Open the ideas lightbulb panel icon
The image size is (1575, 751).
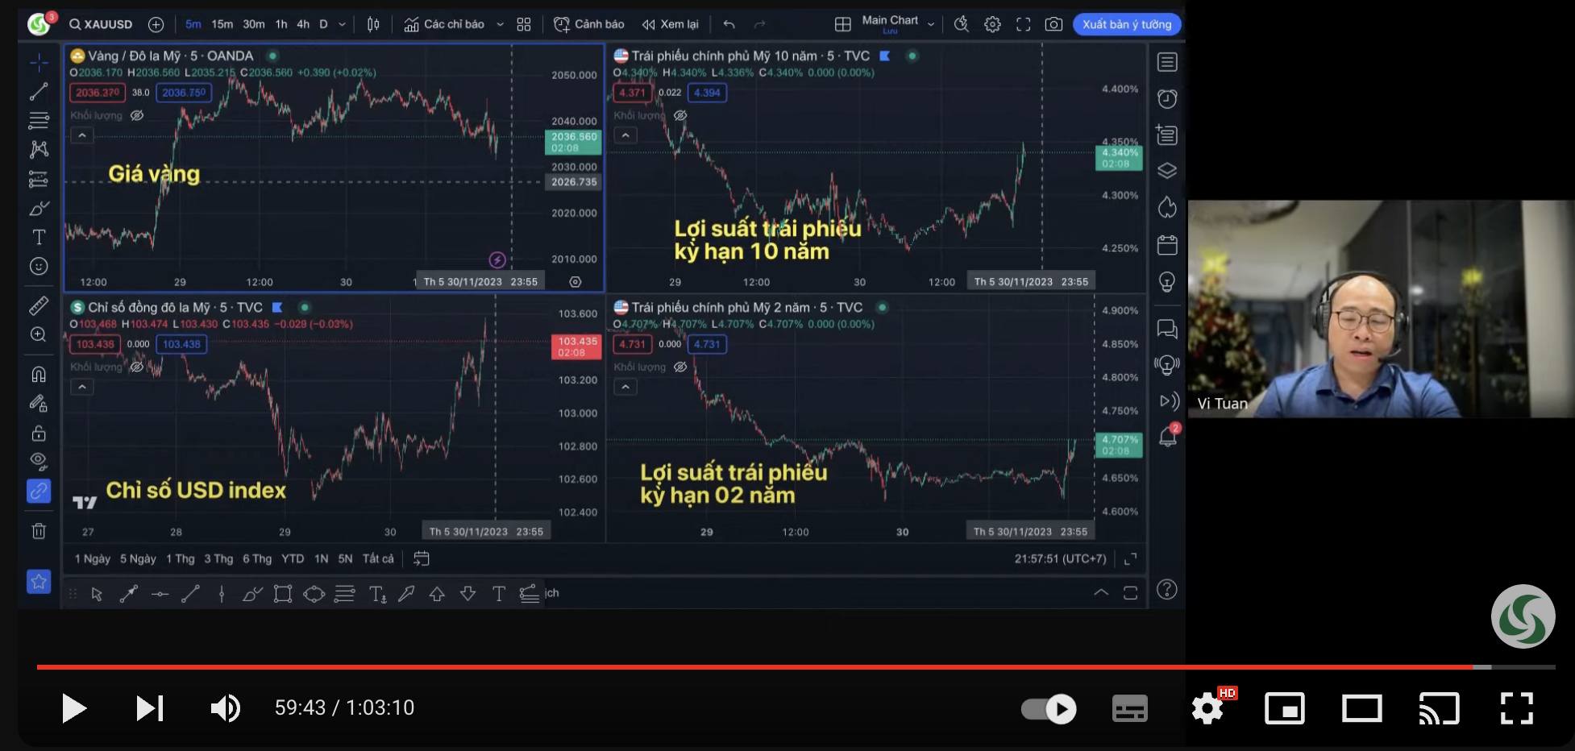pos(1167,281)
